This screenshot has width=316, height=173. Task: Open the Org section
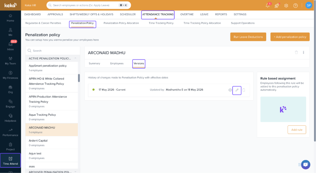[10, 90]
